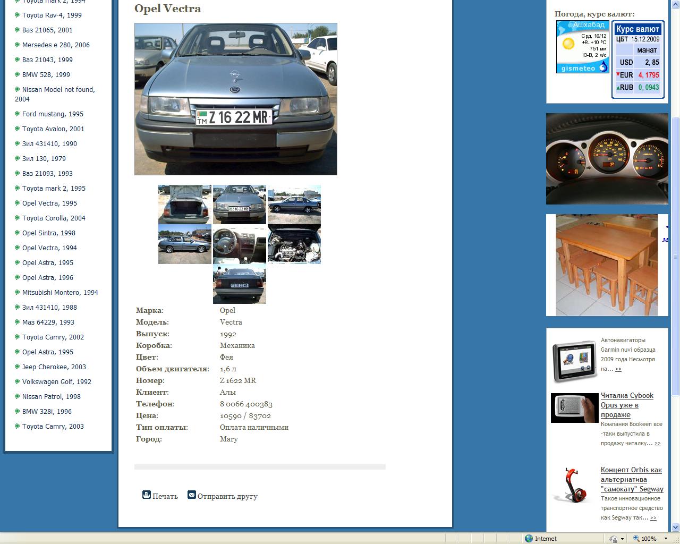Open the Gismeteo weather widget for Ashgabat

pos(582,47)
